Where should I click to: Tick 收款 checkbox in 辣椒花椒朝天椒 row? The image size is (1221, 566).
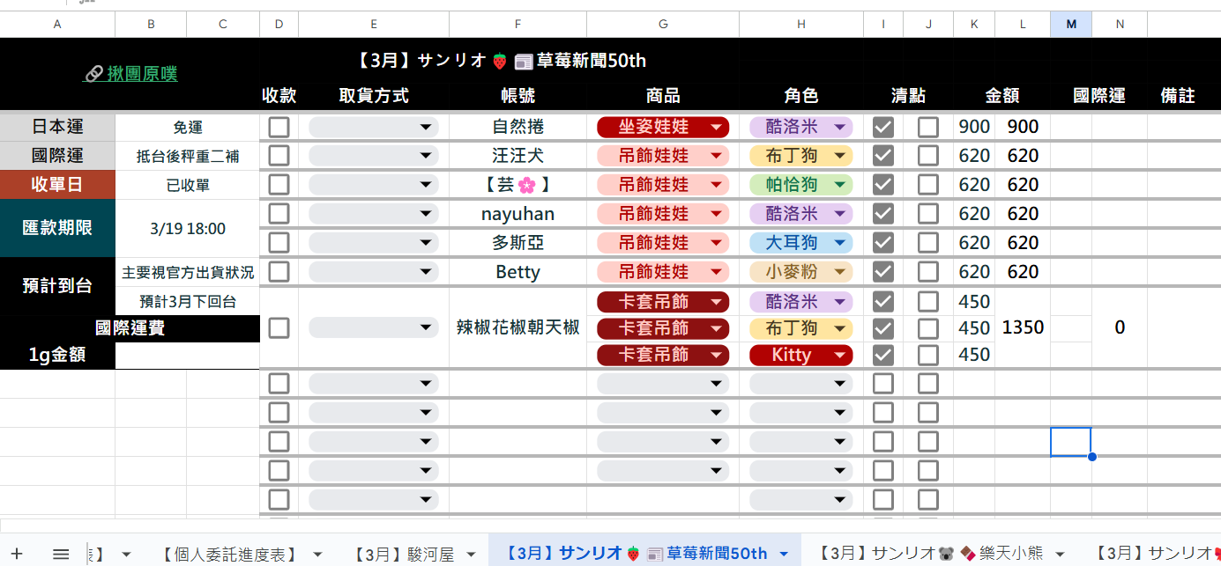tap(279, 327)
